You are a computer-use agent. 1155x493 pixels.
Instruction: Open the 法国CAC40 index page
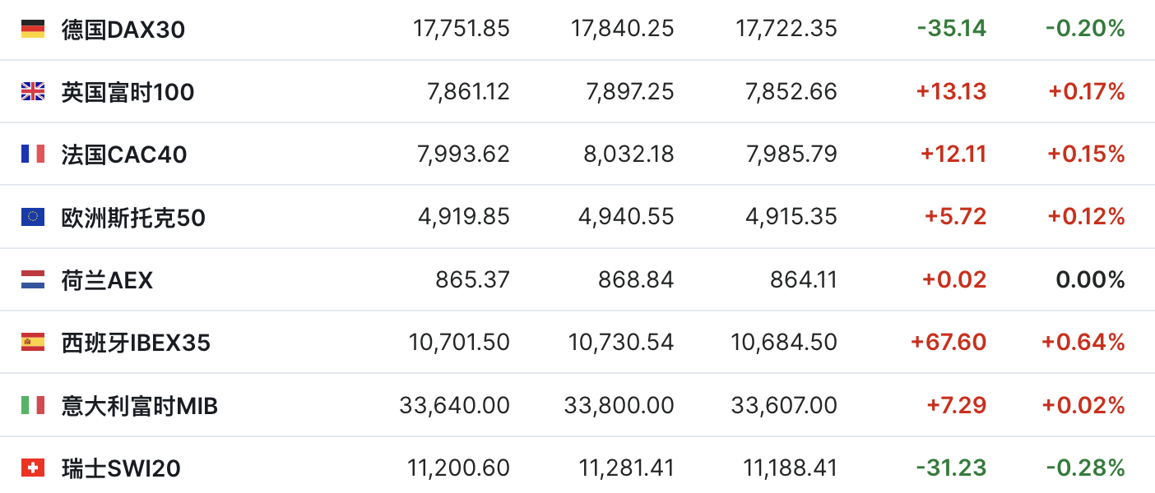pyautogui.click(x=124, y=154)
